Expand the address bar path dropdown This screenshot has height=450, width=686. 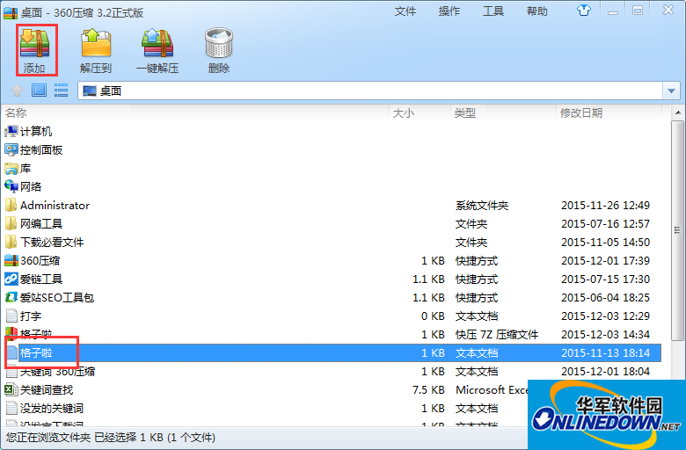click(672, 91)
